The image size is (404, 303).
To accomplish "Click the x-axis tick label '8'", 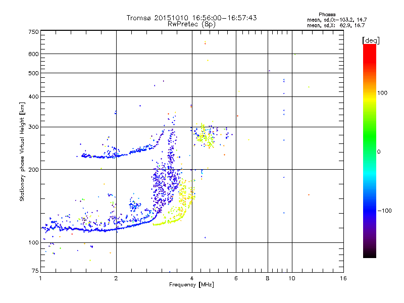I will click(x=268, y=278).
